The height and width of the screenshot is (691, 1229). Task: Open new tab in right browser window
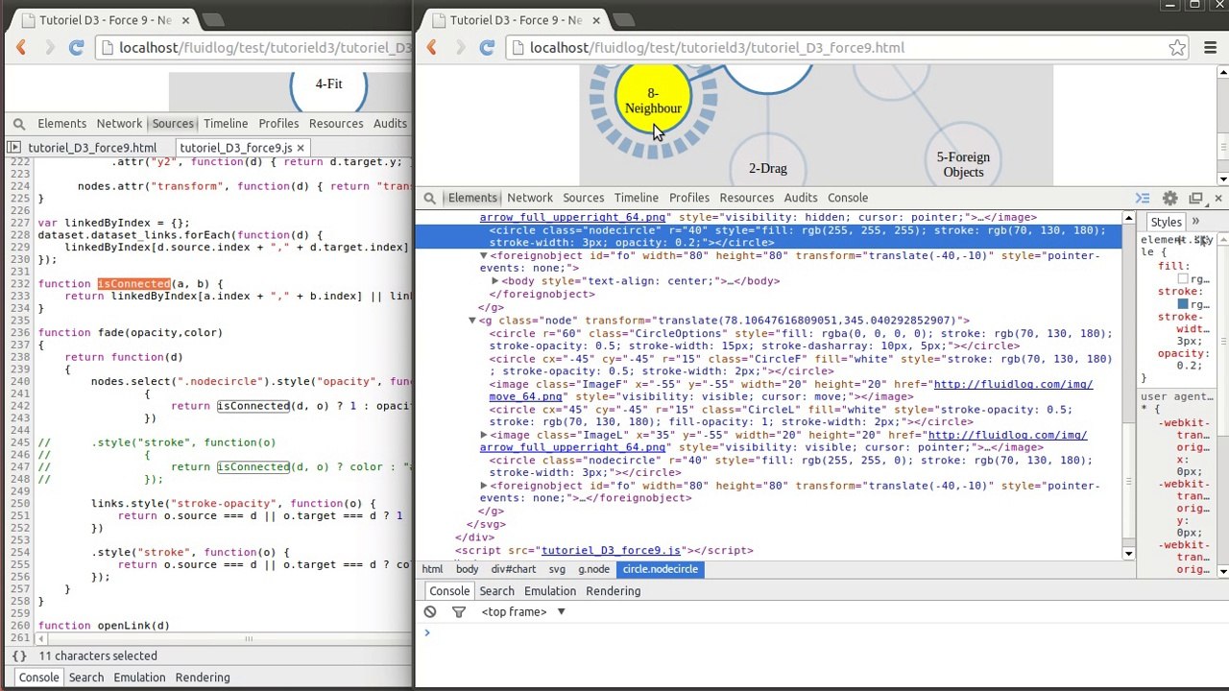click(624, 20)
